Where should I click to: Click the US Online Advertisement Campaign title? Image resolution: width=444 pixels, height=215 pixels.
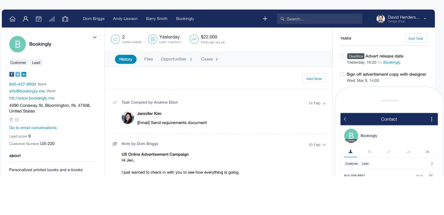[x=155, y=154]
